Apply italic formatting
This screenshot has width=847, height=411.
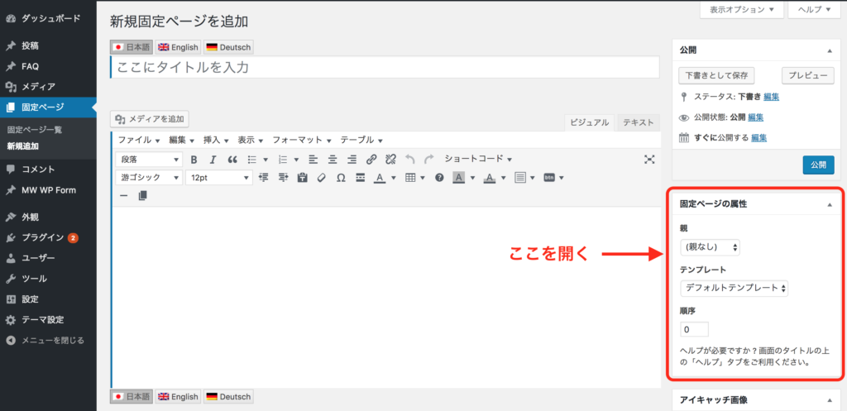(x=213, y=160)
